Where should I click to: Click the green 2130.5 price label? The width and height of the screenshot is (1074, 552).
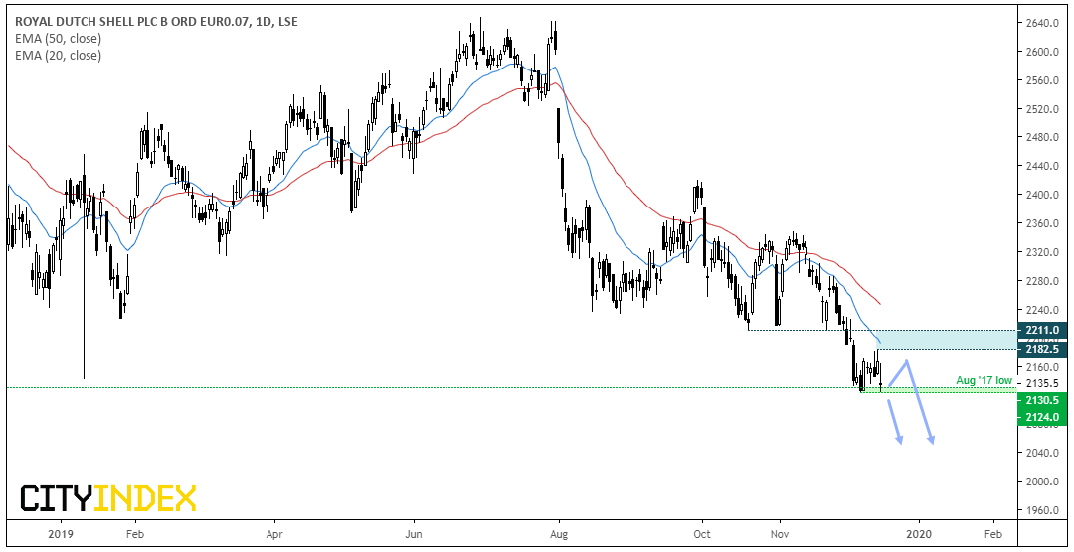[1044, 401]
